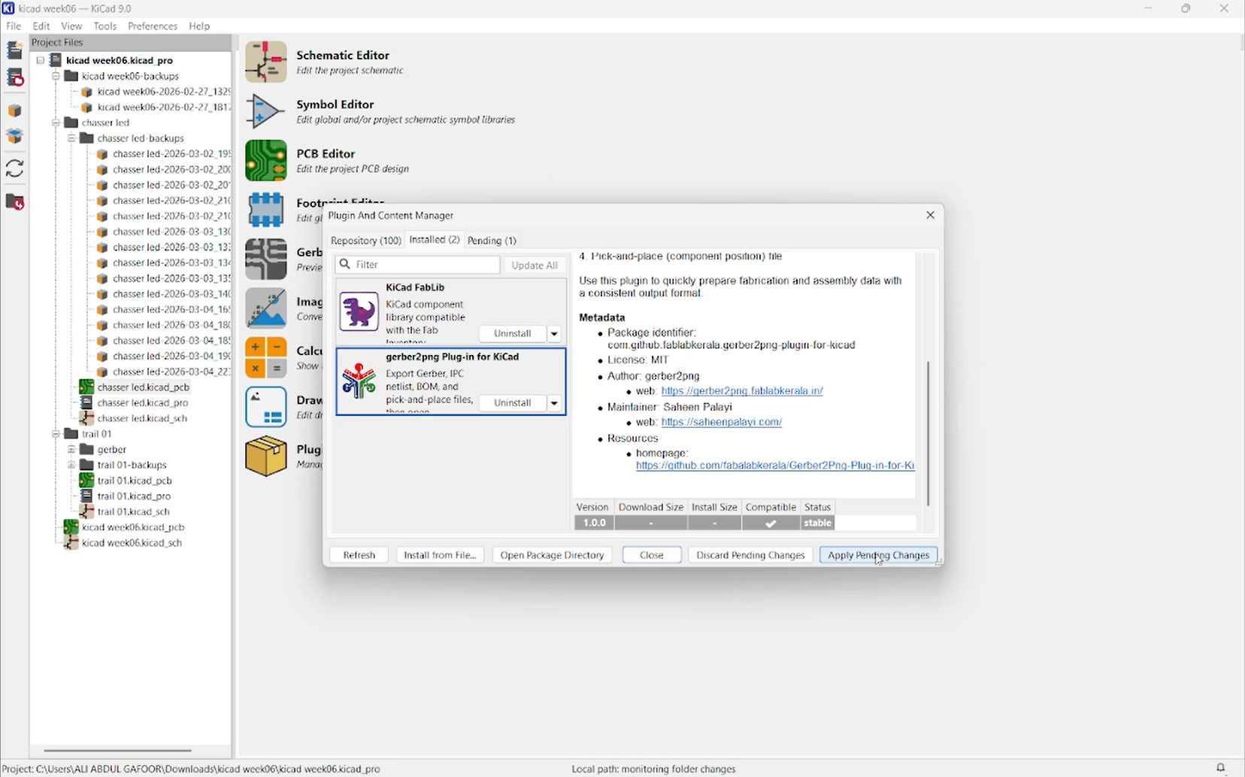Click the Filter search field
Image resolution: width=1245 pixels, height=777 pixels.
point(417,265)
